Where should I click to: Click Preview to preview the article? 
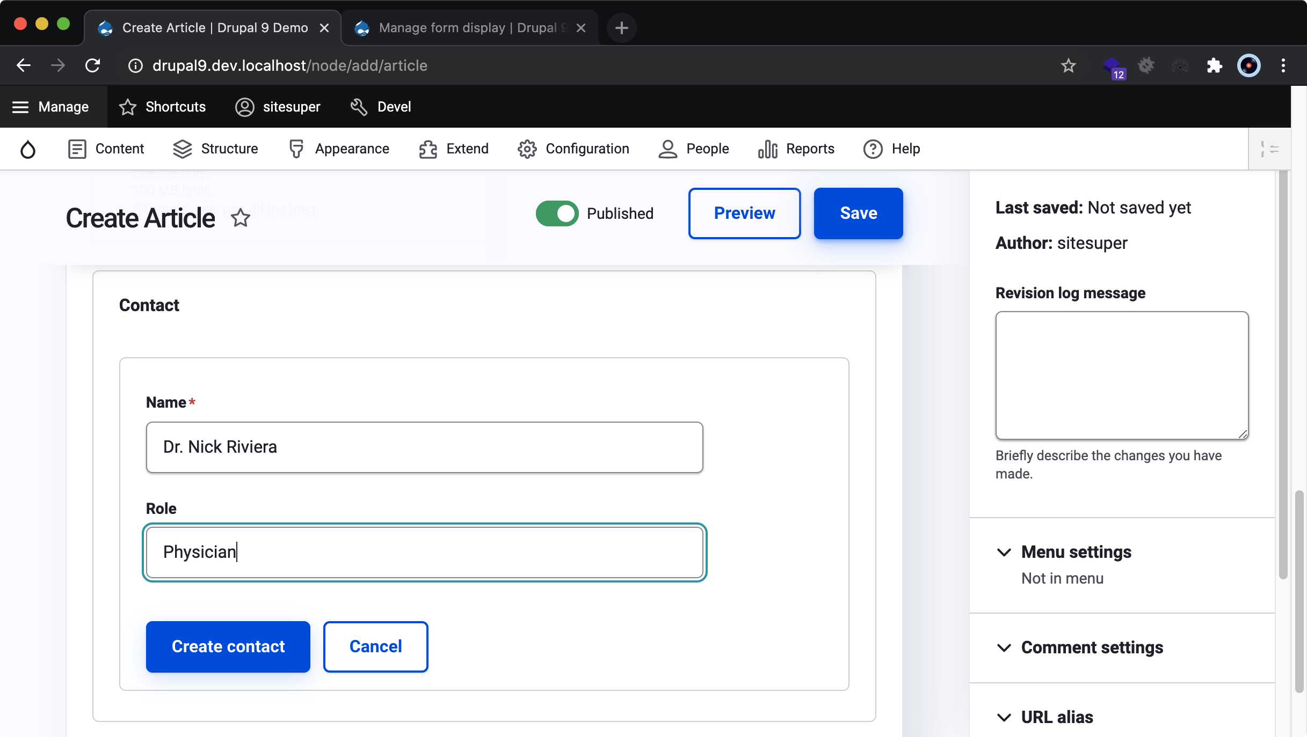point(744,213)
